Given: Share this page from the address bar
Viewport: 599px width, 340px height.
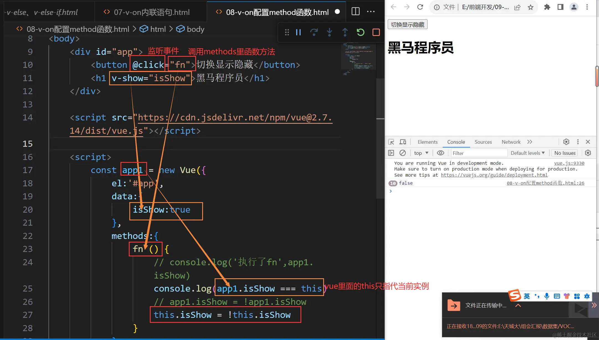Looking at the screenshot, I should (x=517, y=7).
